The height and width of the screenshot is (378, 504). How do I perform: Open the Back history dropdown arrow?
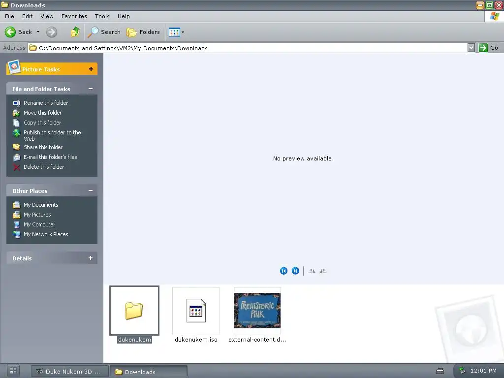tap(38, 32)
